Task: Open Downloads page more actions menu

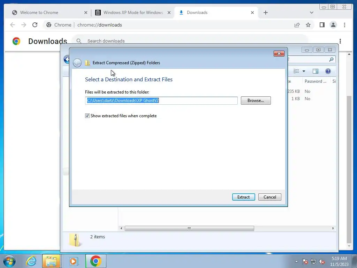Action: pos(340,41)
